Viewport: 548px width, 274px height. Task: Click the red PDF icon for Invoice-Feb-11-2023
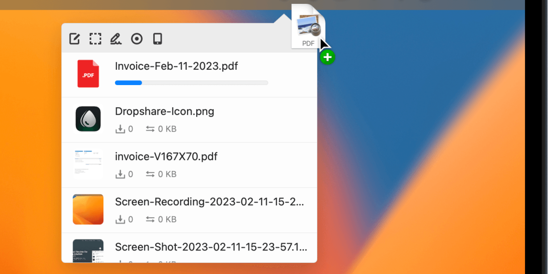(88, 74)
